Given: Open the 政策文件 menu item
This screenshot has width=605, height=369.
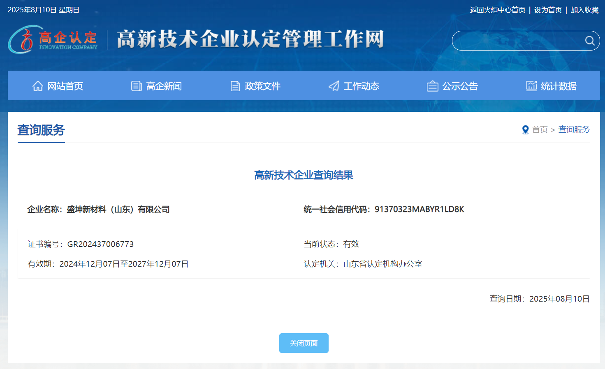Looking at the screenshot, I should [255, 86].
